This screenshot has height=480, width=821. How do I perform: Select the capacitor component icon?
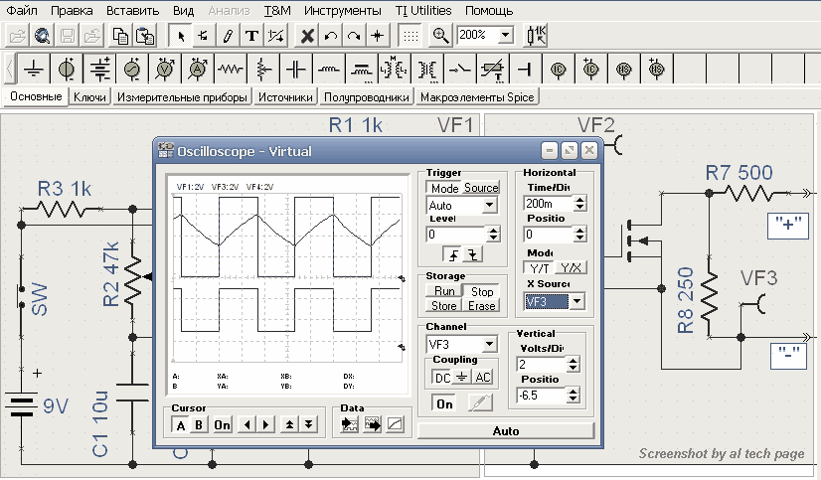[x=296, y=70]
